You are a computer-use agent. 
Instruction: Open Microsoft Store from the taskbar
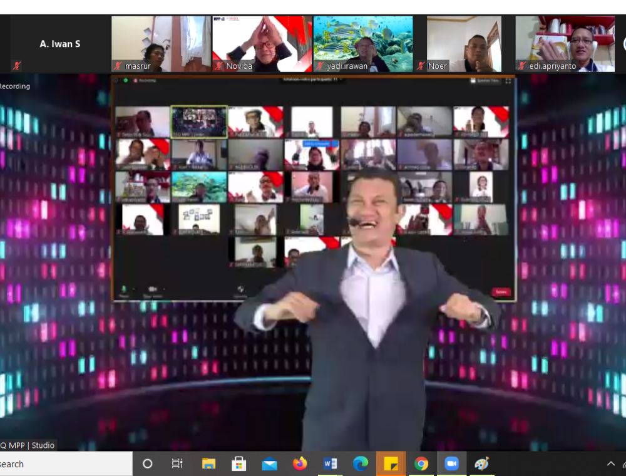point(239,464)
